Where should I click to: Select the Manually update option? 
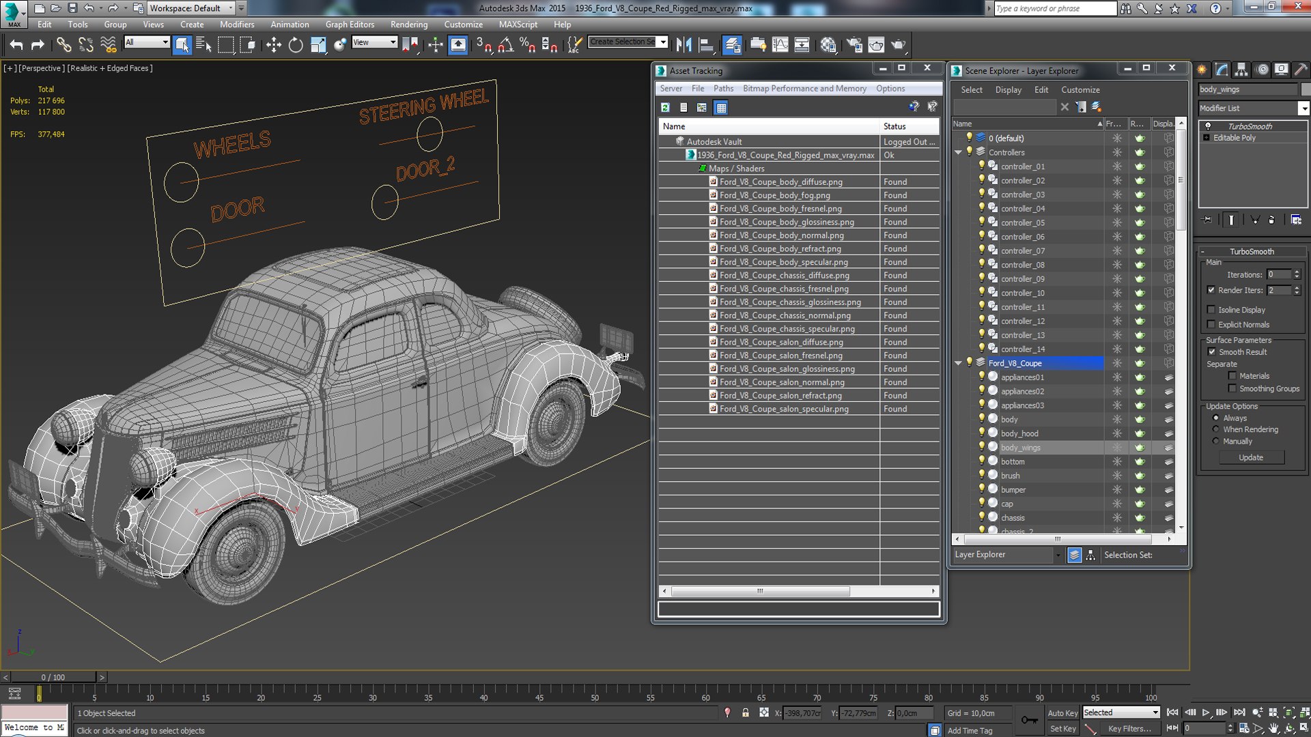click(1215, 442)
